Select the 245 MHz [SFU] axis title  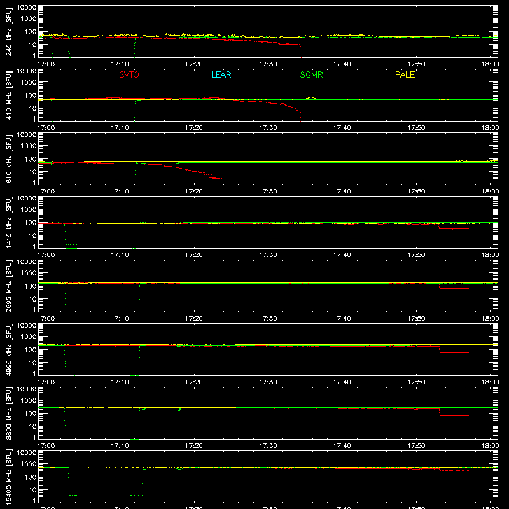[8, 32]
